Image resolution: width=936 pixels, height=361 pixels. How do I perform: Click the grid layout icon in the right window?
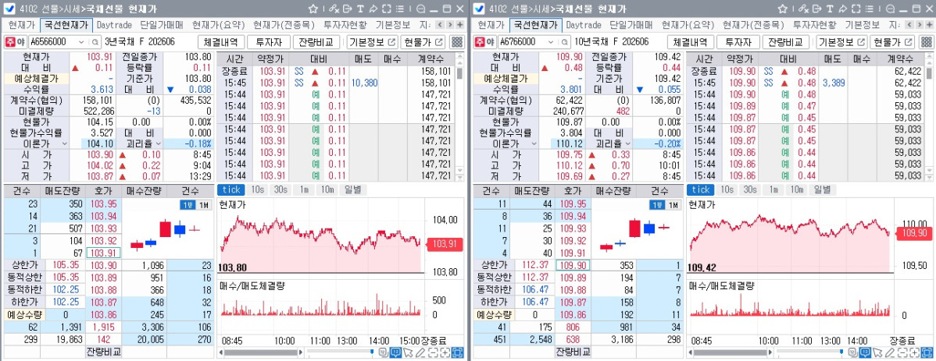tap(927, 42)
